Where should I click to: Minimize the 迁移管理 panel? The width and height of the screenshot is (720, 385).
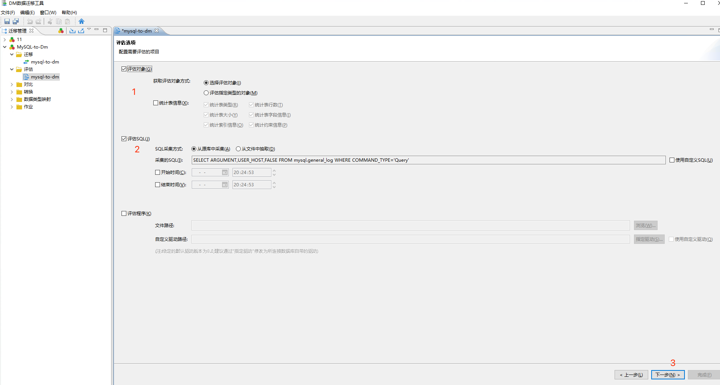click(96, 30)
